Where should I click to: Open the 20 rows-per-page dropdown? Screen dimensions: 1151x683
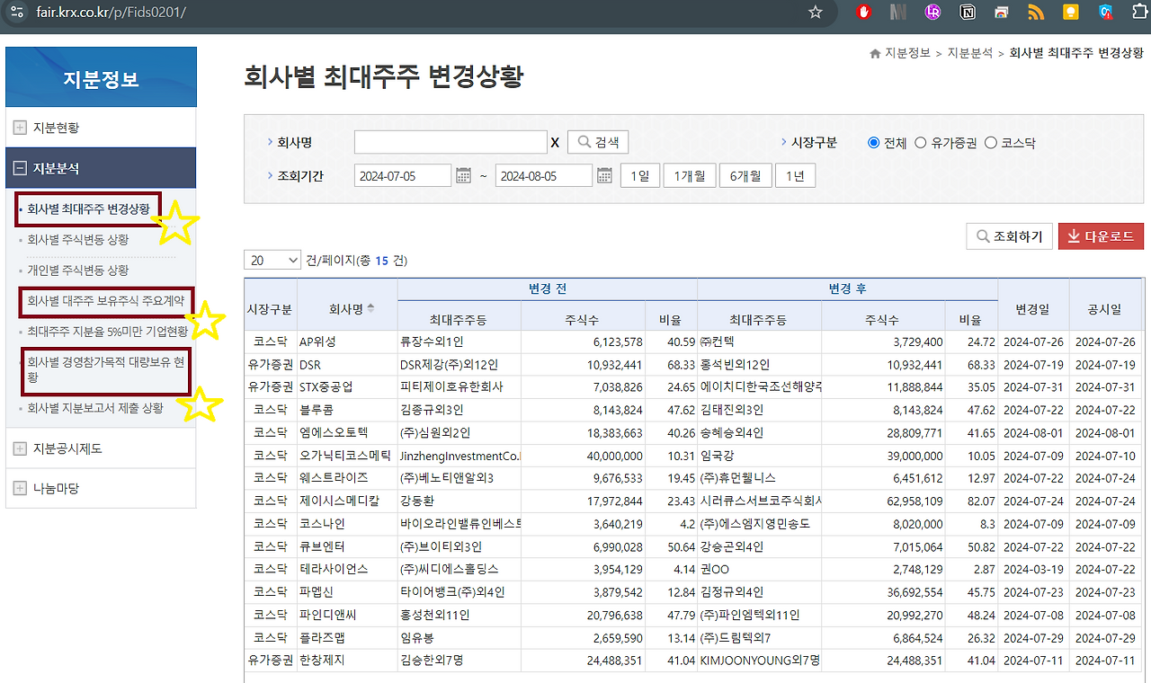pos(272,261)
